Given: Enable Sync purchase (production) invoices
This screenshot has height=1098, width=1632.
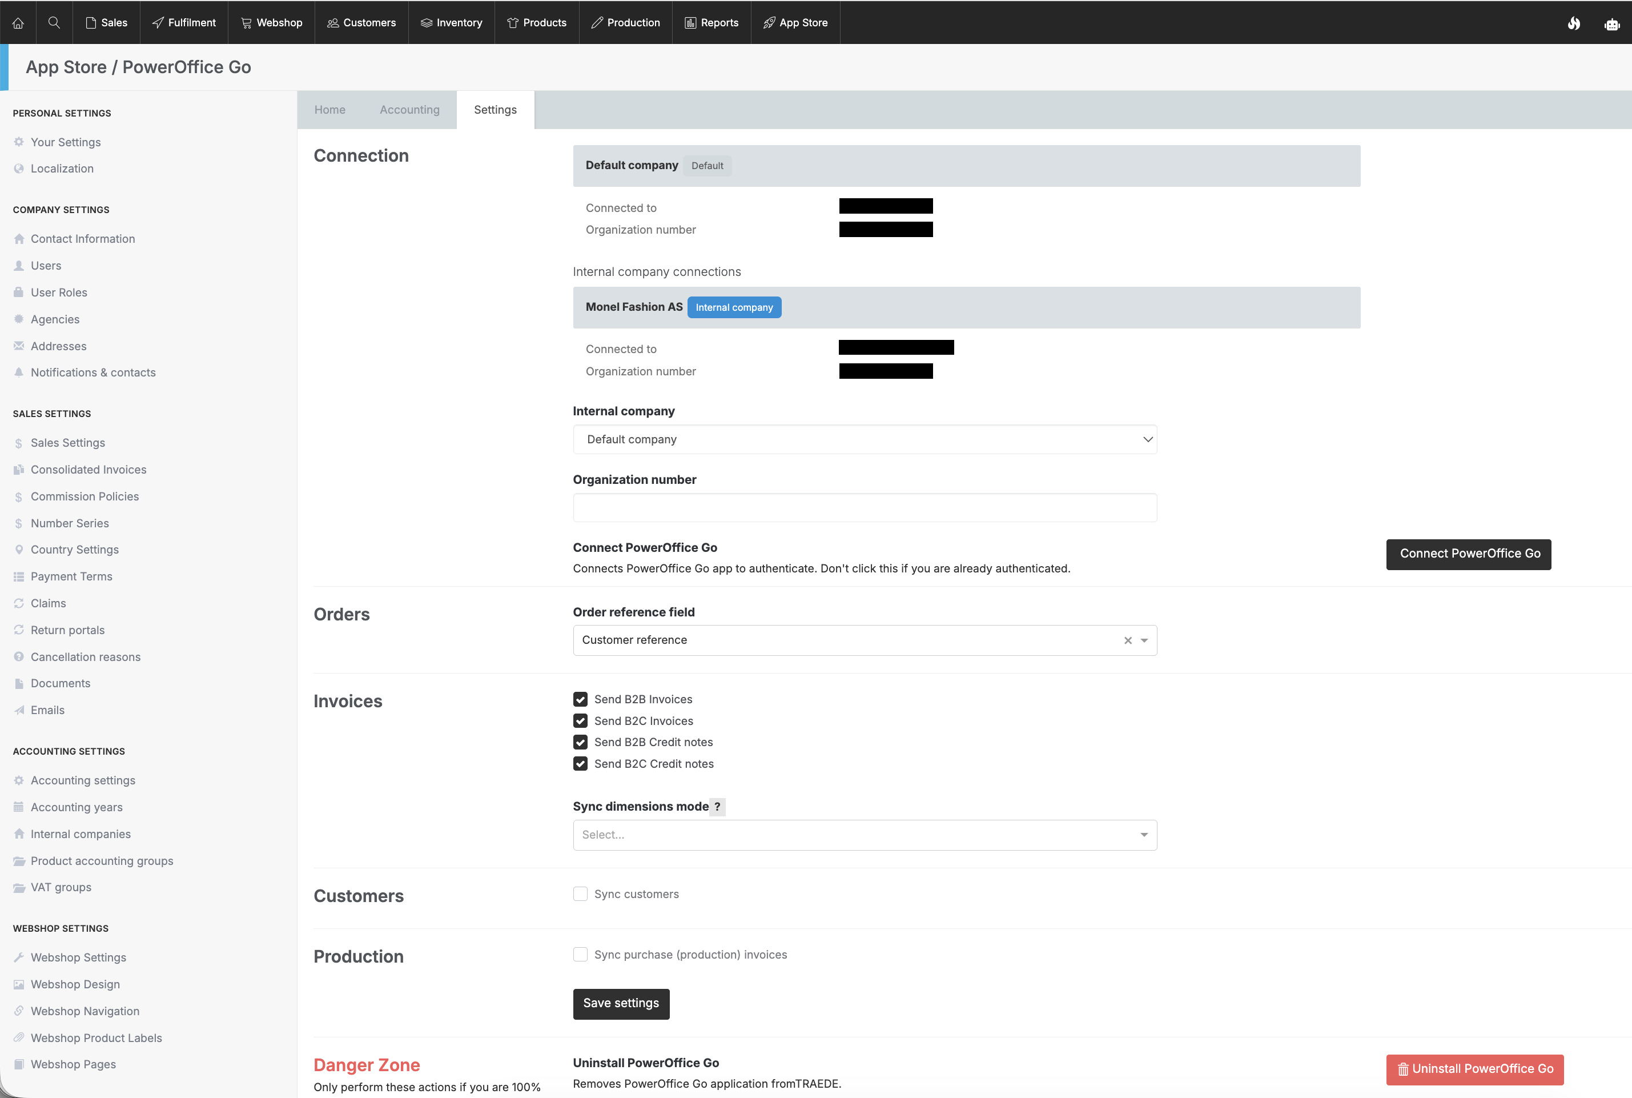Looking at the screenshot, I should pyautogui.click(x=580, y=955).
